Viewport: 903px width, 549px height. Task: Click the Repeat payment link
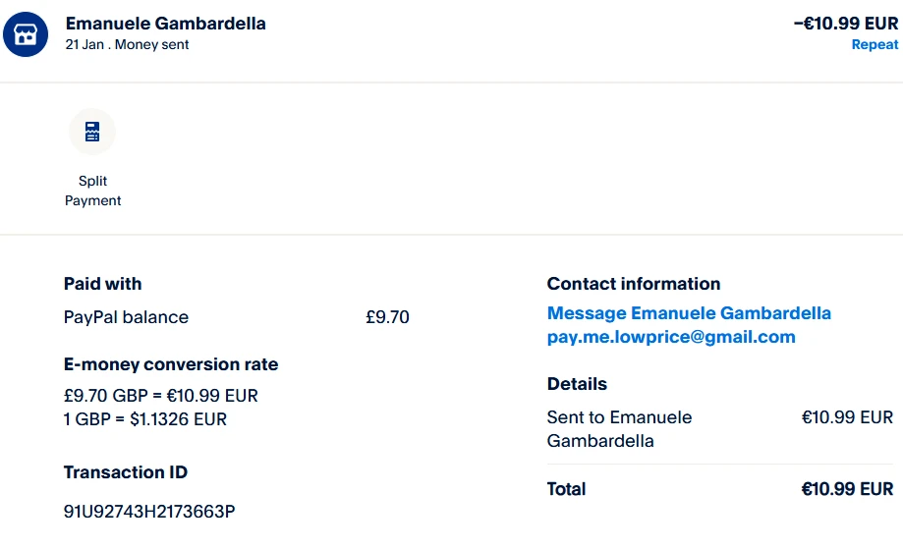(x=875, y=44)
